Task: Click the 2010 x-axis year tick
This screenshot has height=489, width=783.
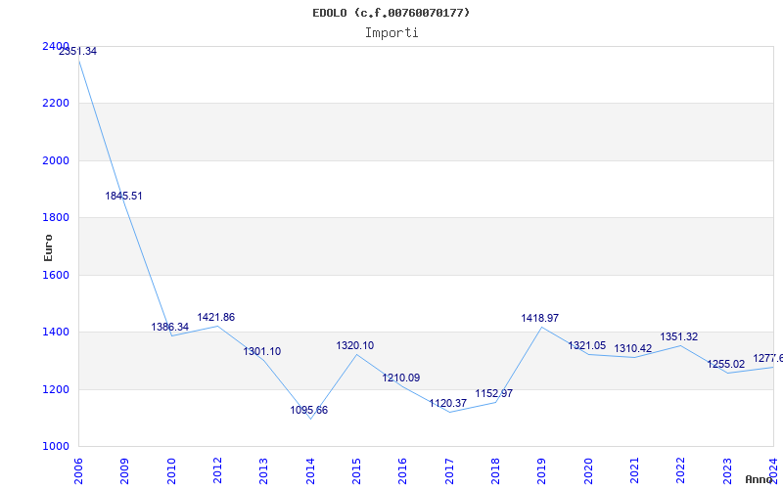Action: [x=171, y=471]
